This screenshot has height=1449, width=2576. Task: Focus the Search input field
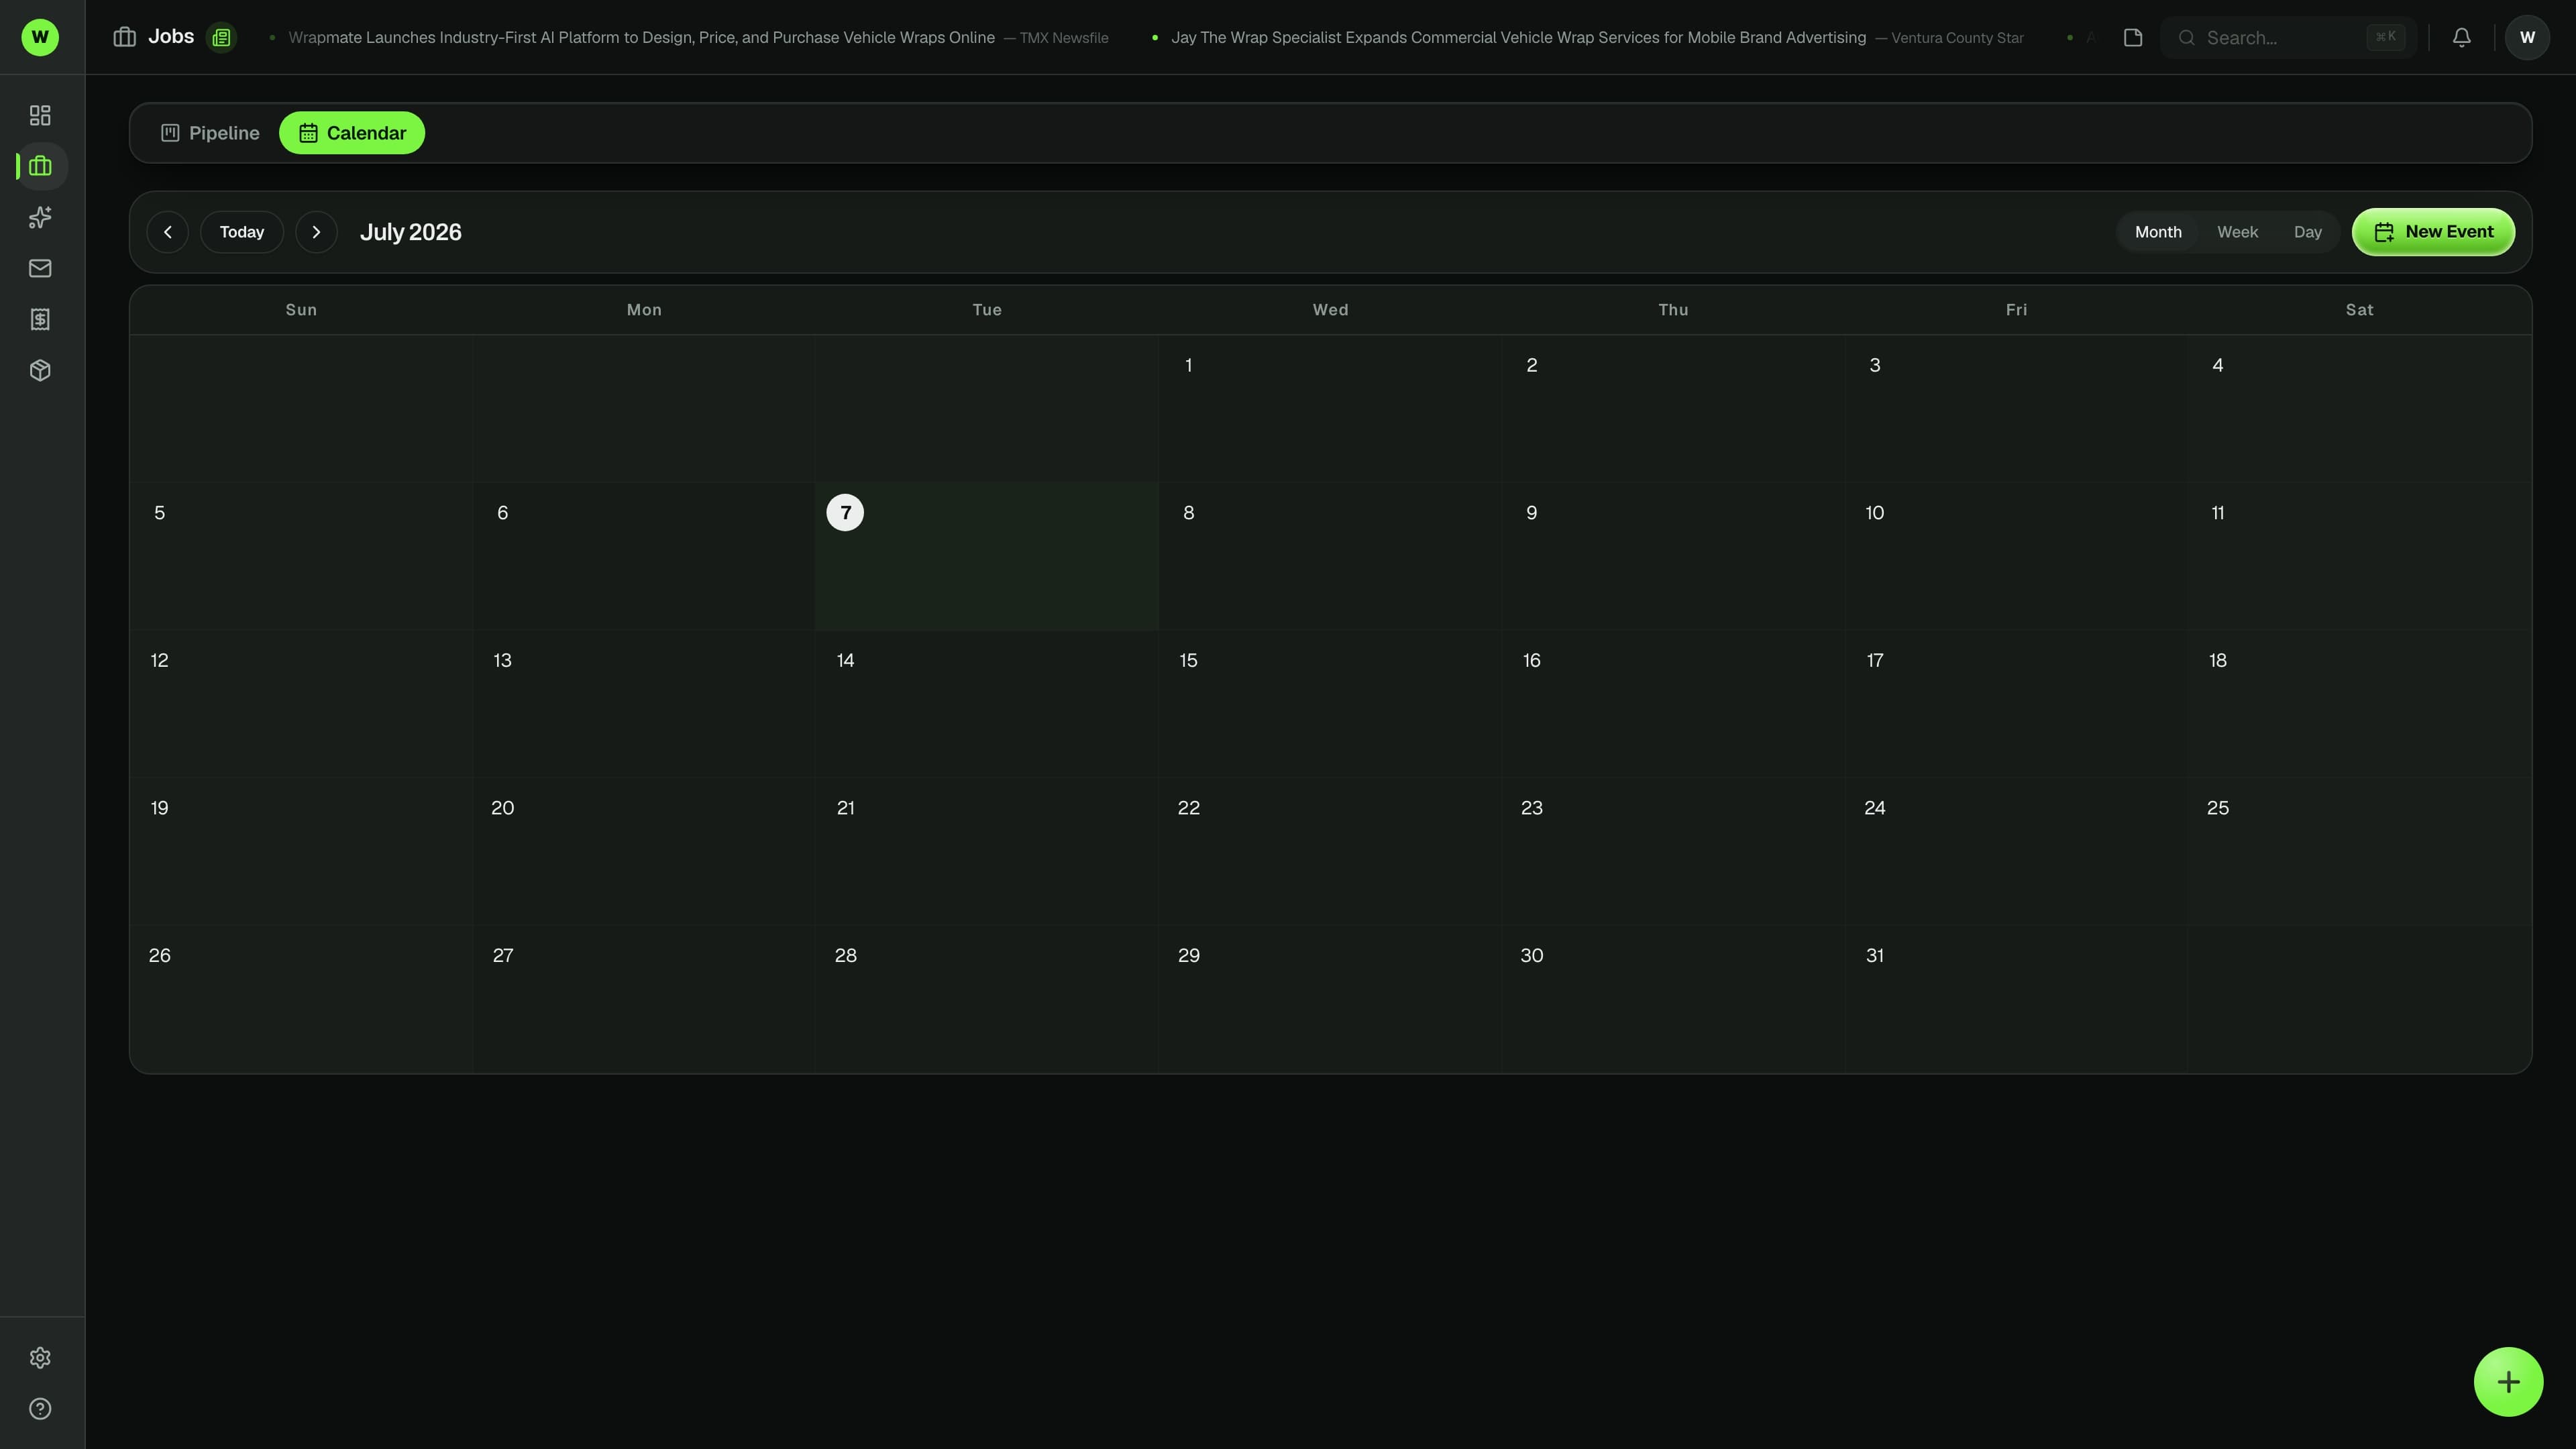[x=2288, y=37]
